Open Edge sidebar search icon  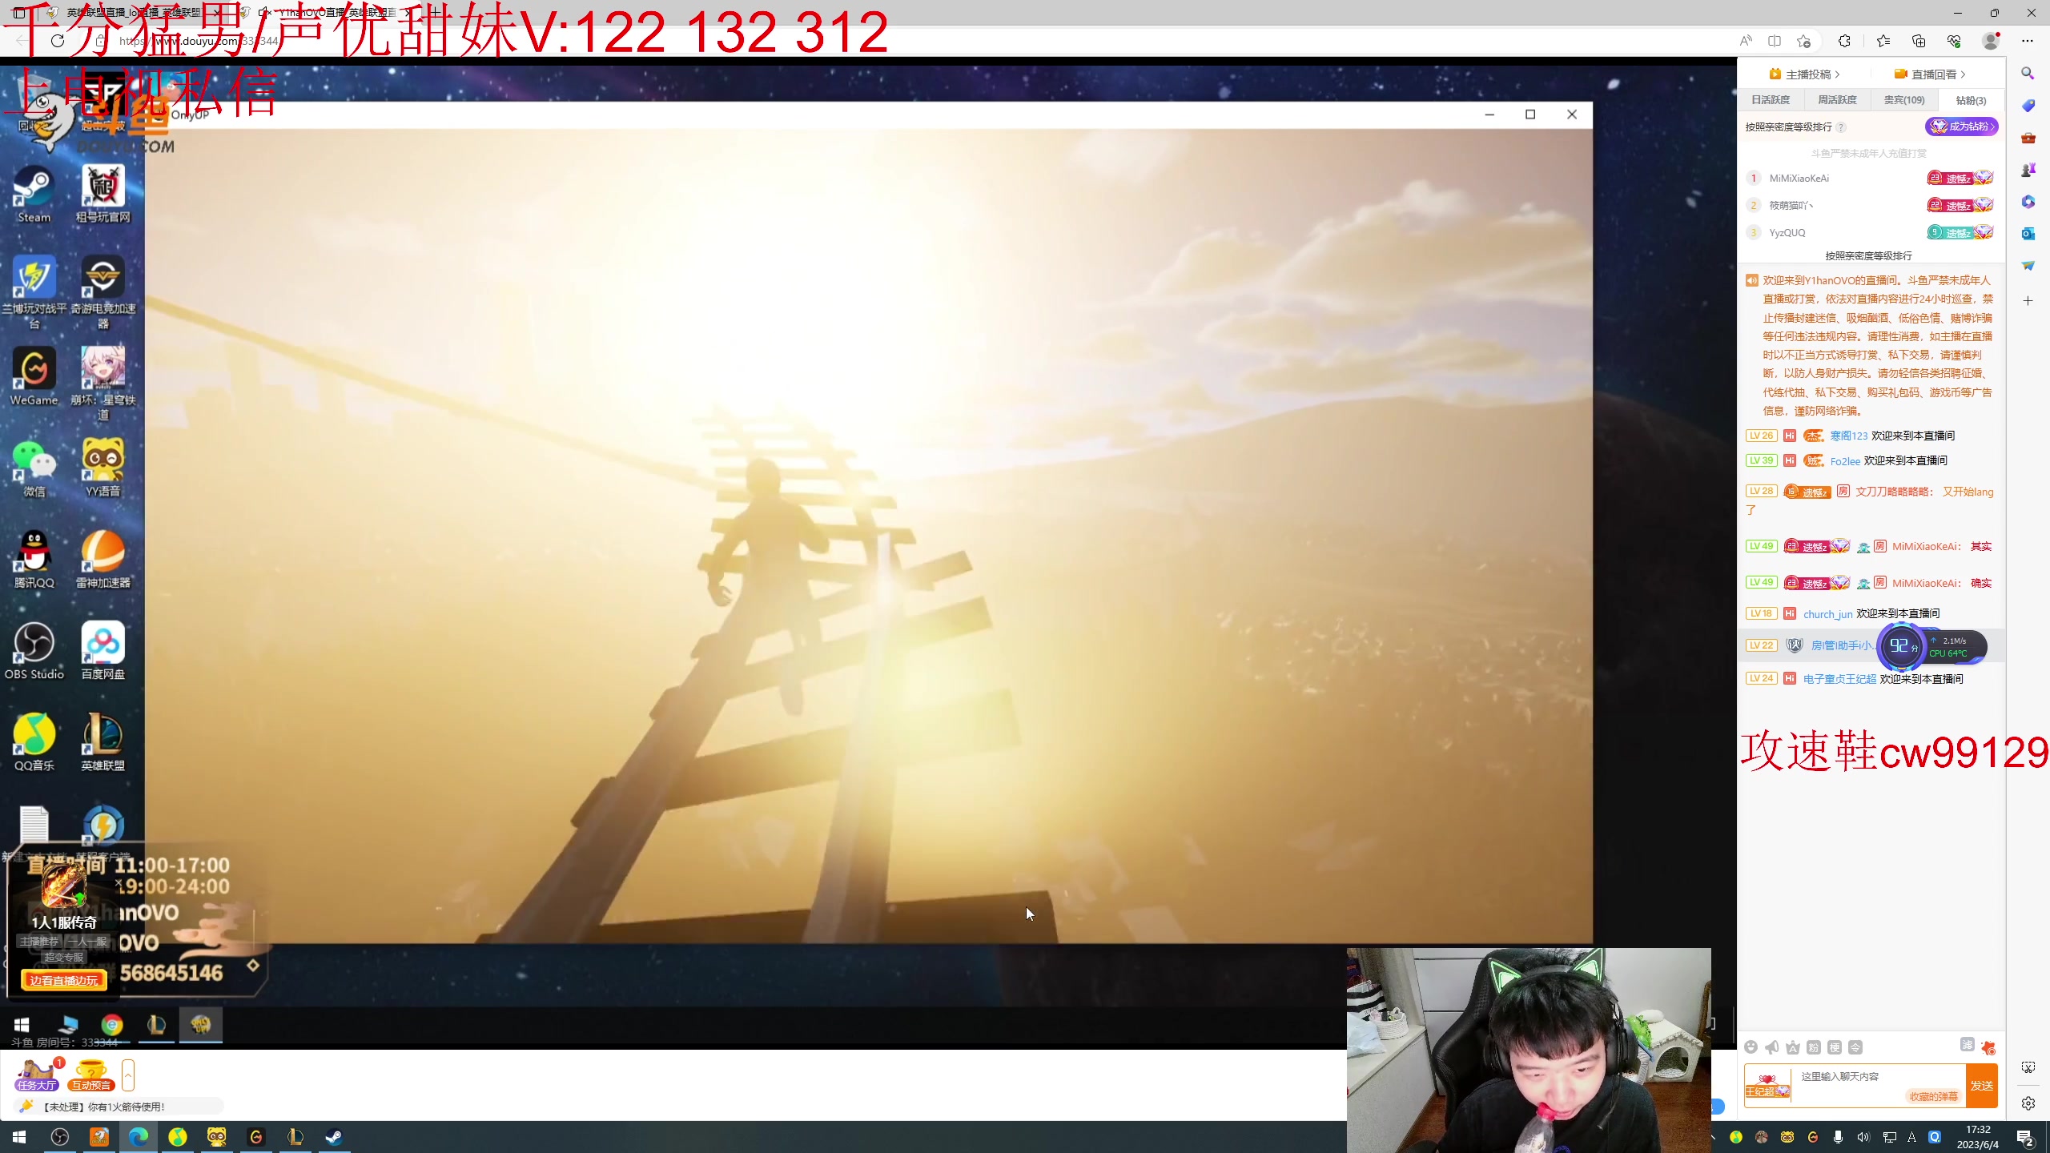point(2028,74)
